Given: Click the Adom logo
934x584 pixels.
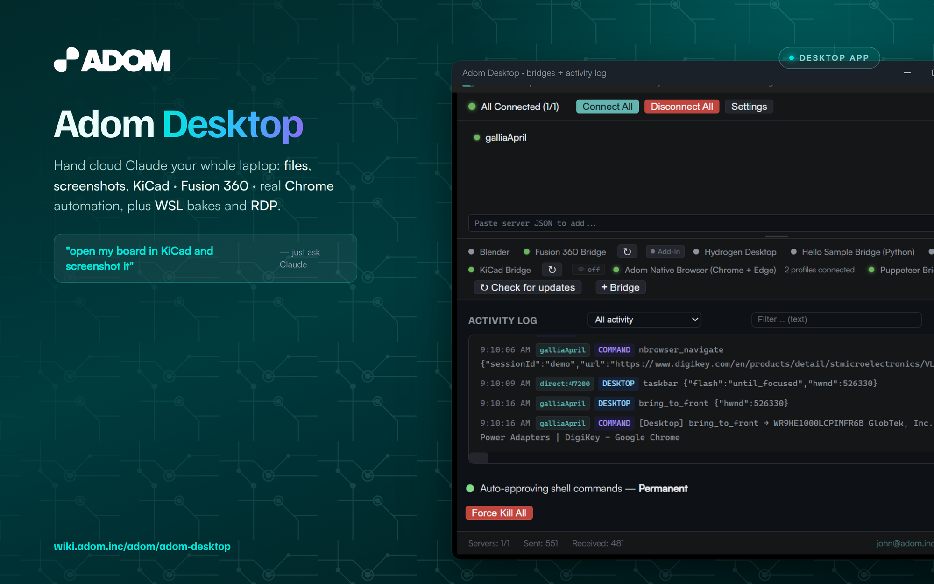Looking at the screenshot, I should (x=112, y=60).
